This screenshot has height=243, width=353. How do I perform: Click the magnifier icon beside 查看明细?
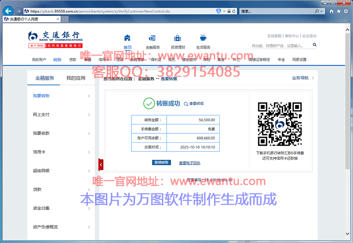point(186,104)
